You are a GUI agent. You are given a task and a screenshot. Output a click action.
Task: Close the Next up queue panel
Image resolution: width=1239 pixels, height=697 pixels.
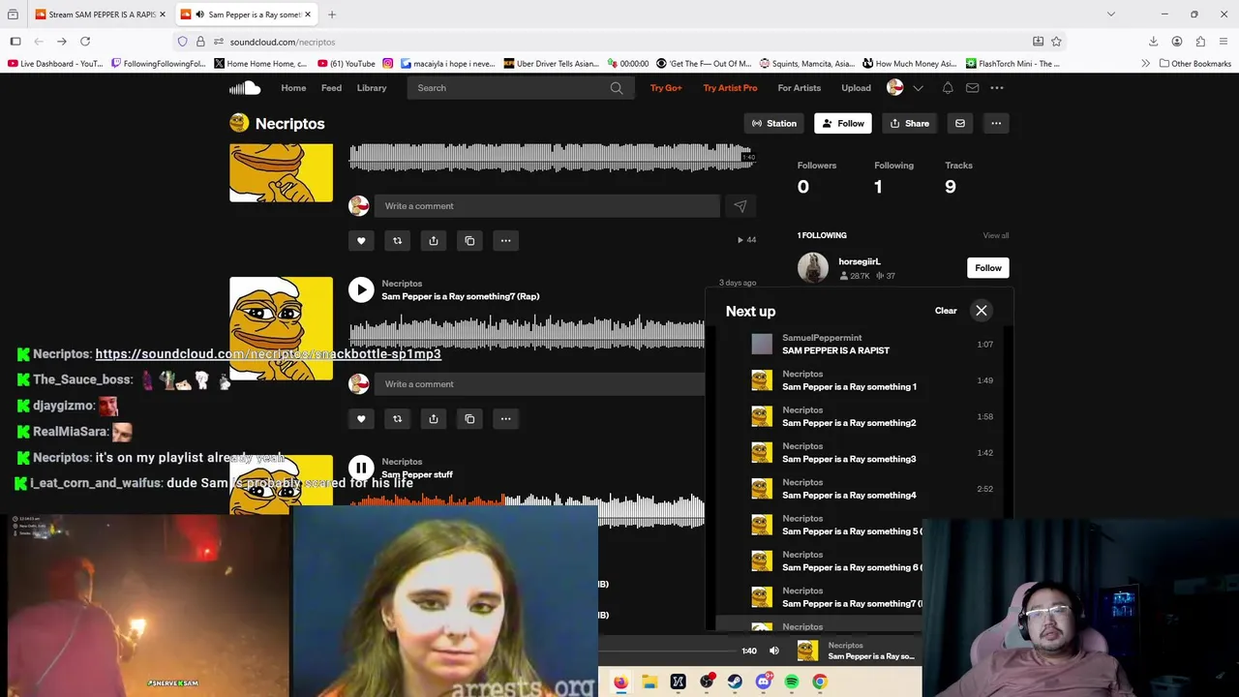[x=981, y=311]
